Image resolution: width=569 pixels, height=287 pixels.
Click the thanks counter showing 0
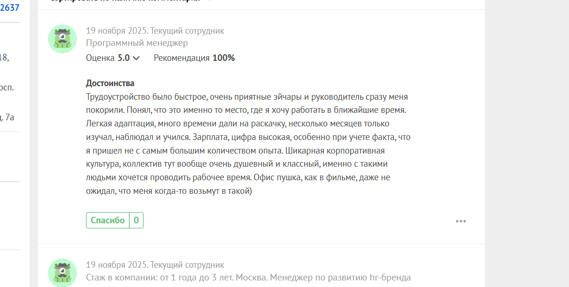click(136, 221)
